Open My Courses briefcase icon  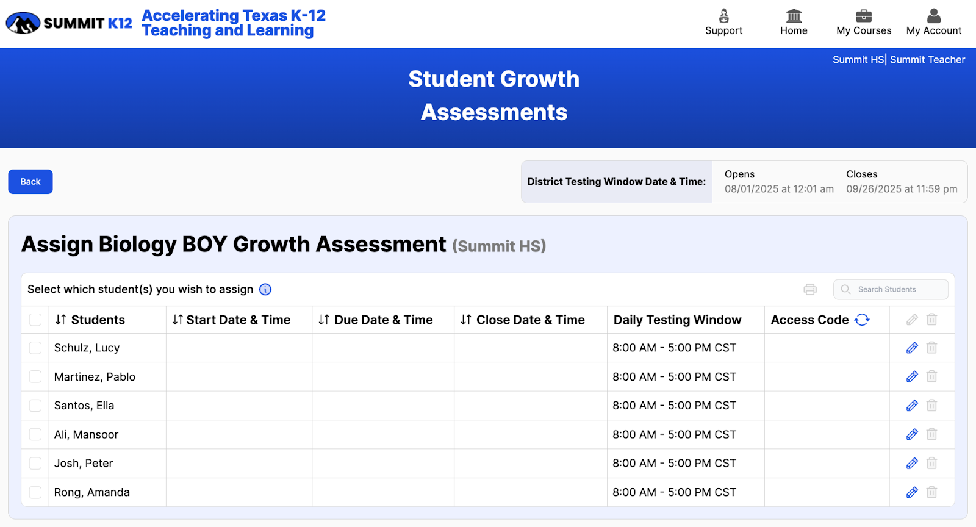point(864,16)
